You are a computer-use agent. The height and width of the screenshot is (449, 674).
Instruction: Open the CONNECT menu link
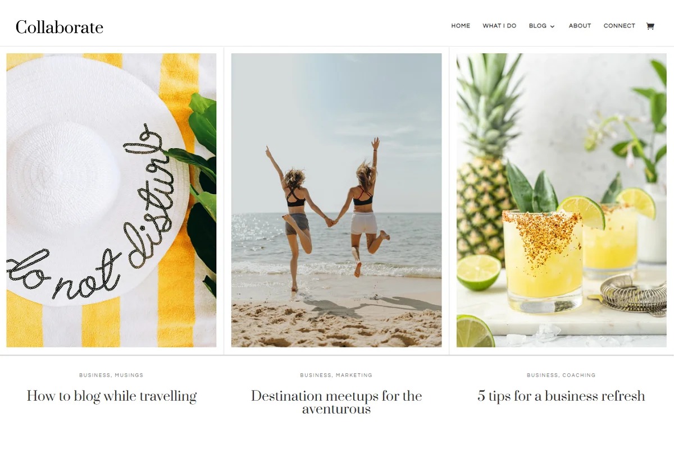(x=619, y=26)
